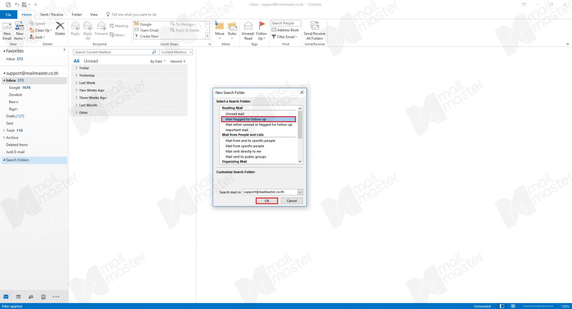Open the Google folder
Viewport: 572px width, 309px height.
(15, 88)
